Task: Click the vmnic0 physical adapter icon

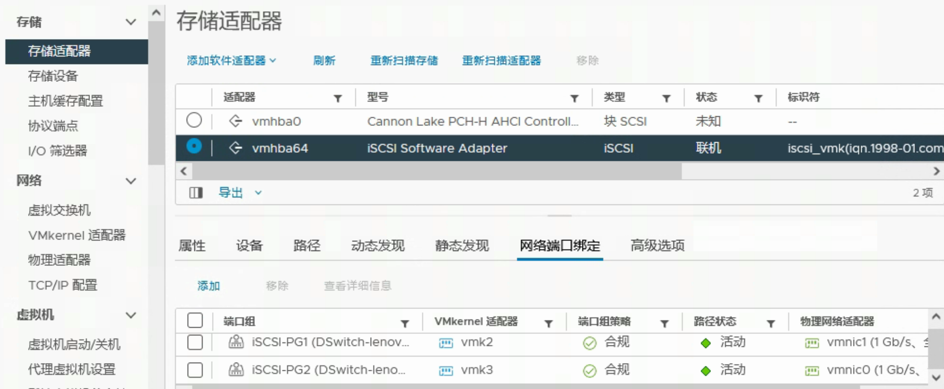Action: 811,371
